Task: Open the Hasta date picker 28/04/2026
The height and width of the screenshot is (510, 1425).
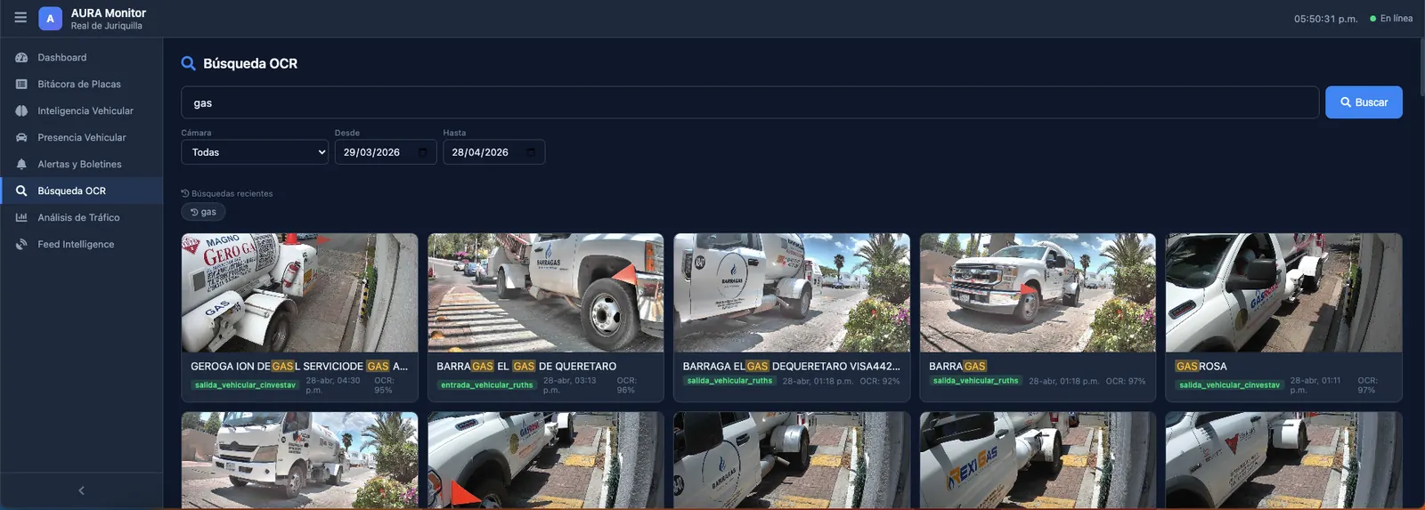Action: [x=493, y=152]
